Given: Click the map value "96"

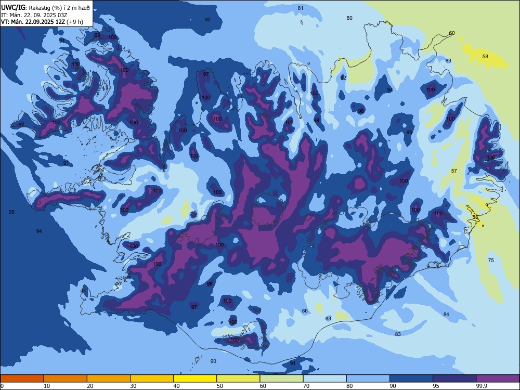Looking at the screenshot, I should click(x=409, y=132).
